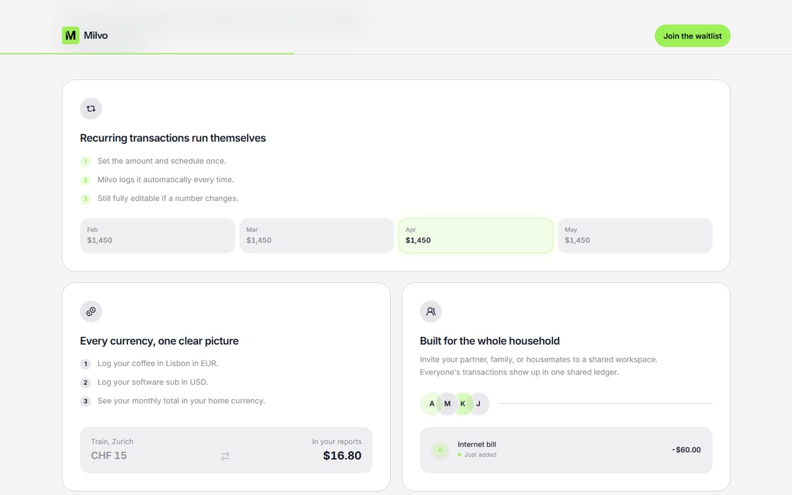Click the Join the waitlist button
The width and height of the screenshot is (792, 495).
point(692,36)
